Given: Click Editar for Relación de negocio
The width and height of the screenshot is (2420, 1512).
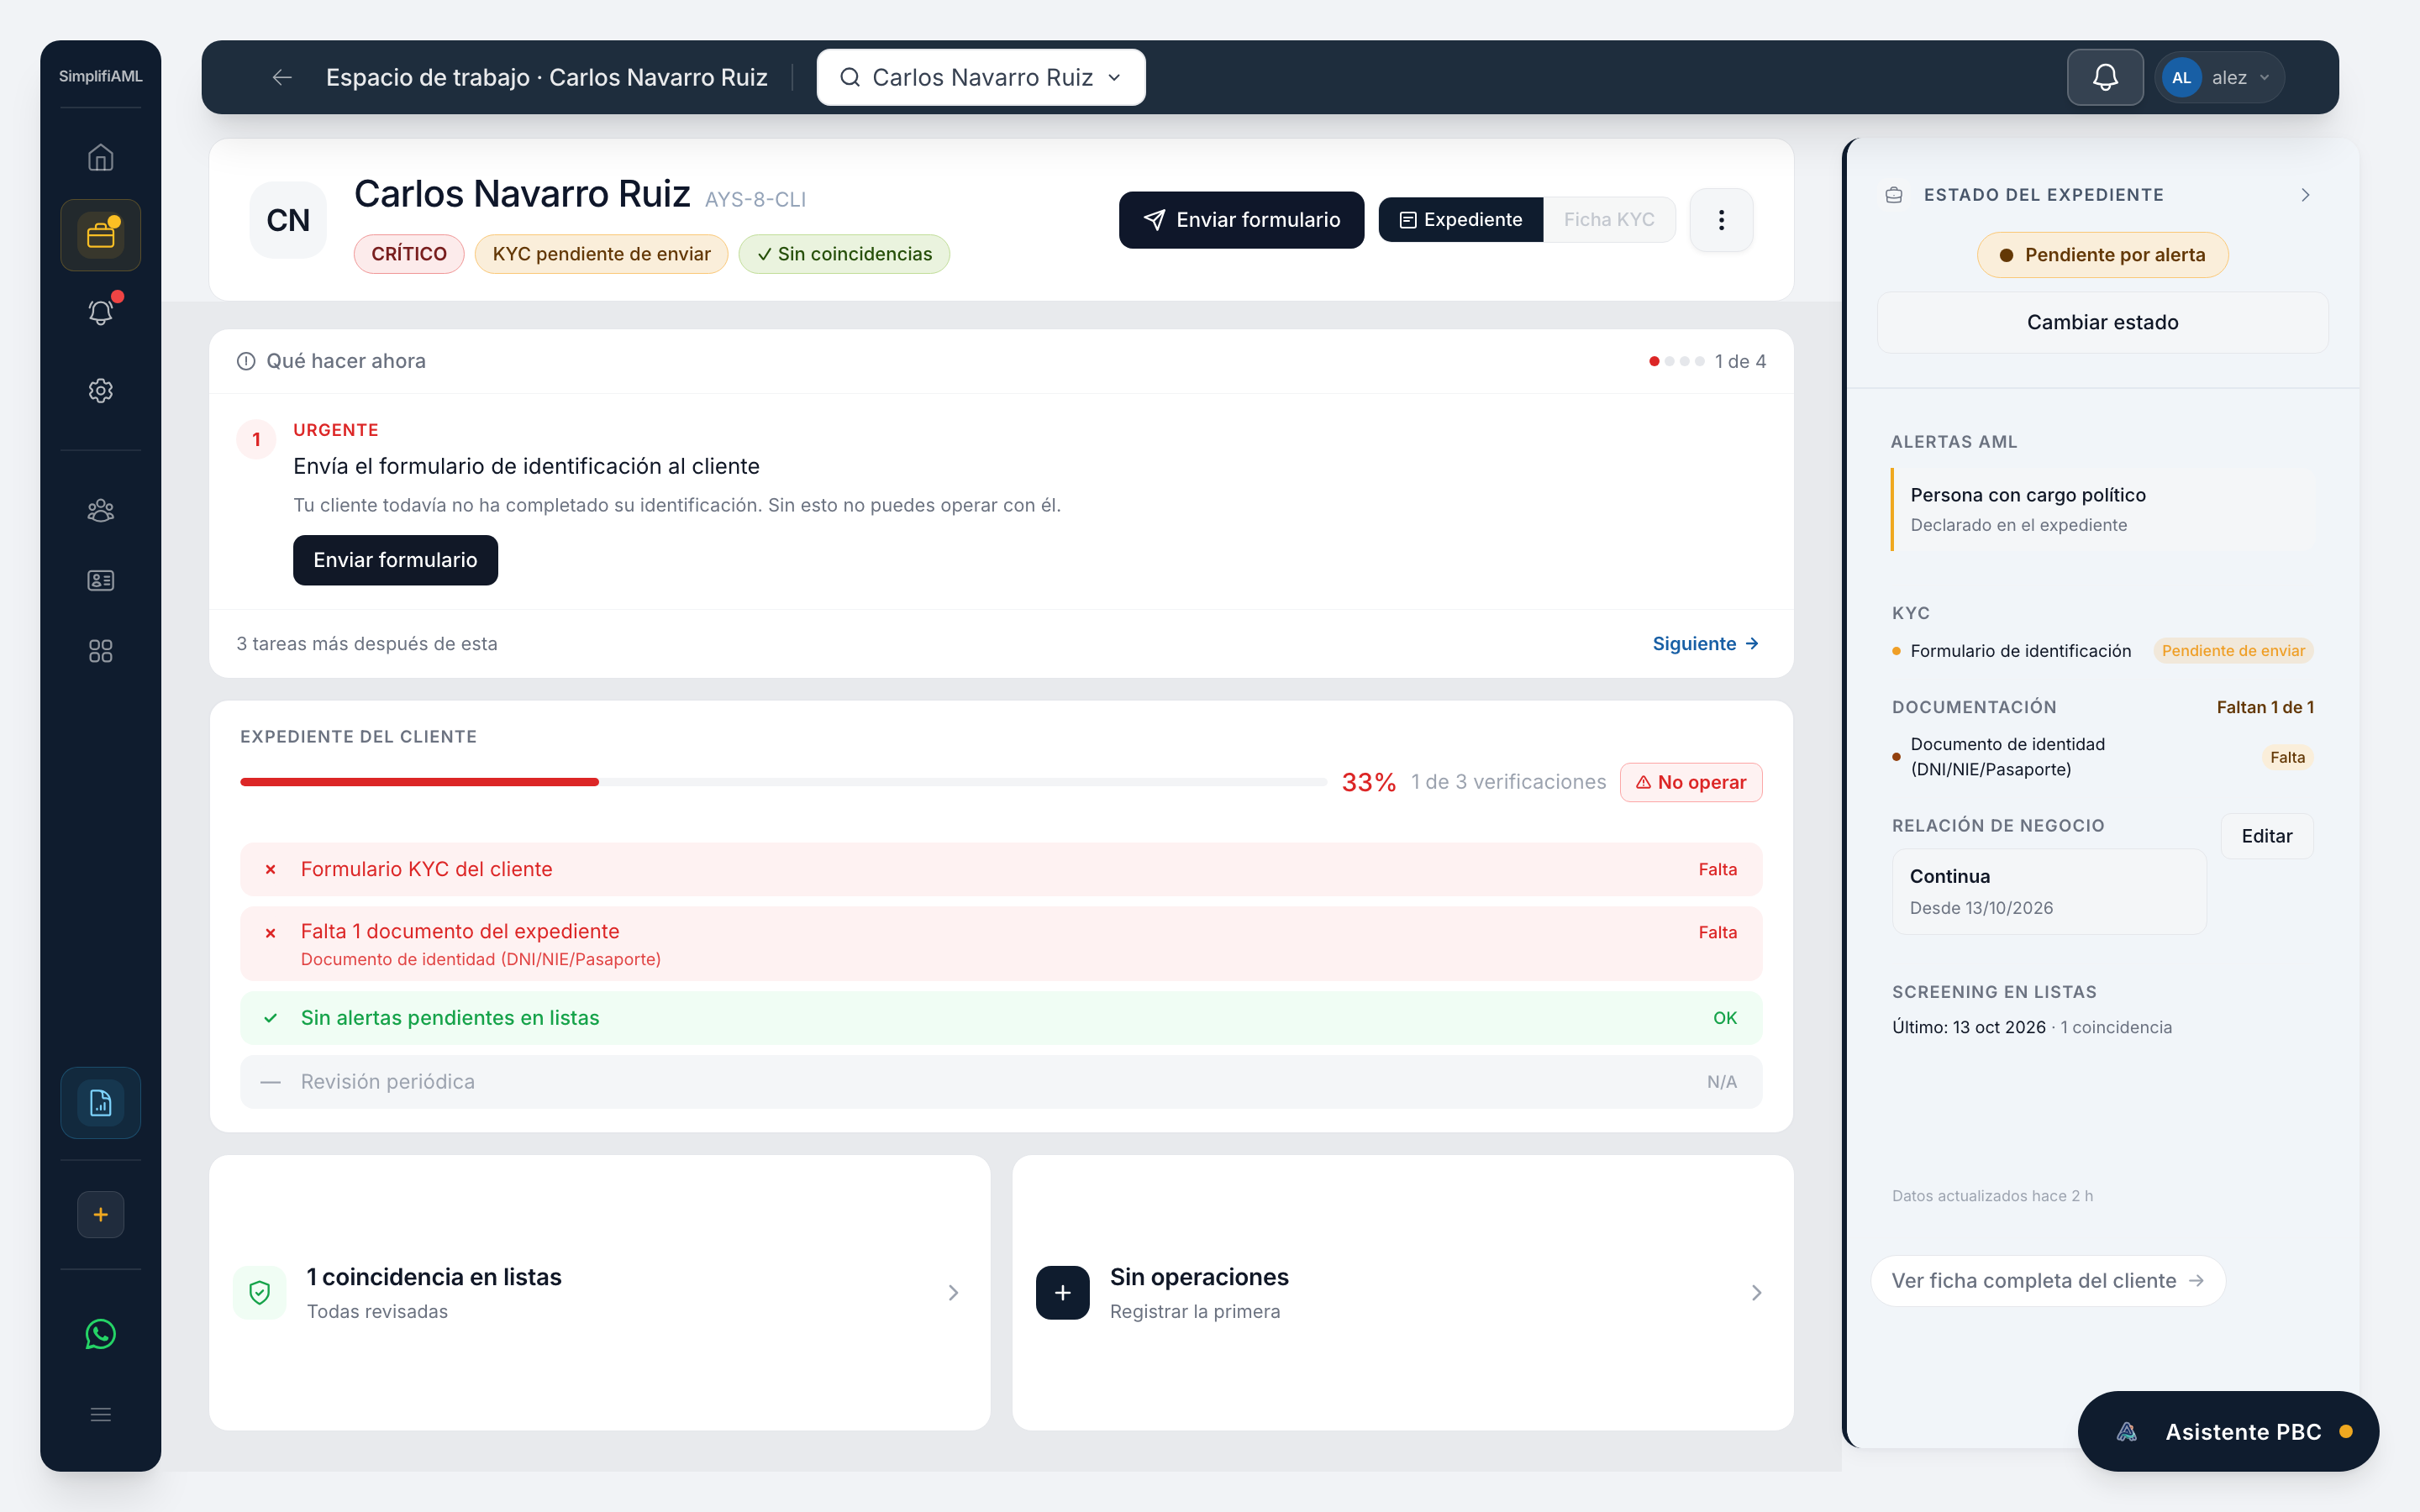Looking at the screenshot, I should [2266, 836].
